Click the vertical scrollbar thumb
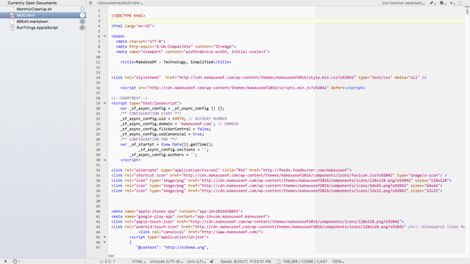The height and width of the screenshot is (264, 470). click(x=467, y=11)
